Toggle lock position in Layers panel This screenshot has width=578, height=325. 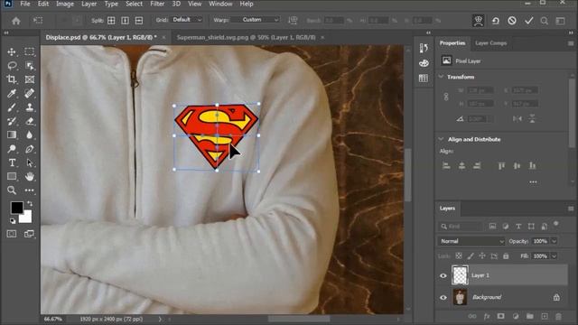(482, 255)
